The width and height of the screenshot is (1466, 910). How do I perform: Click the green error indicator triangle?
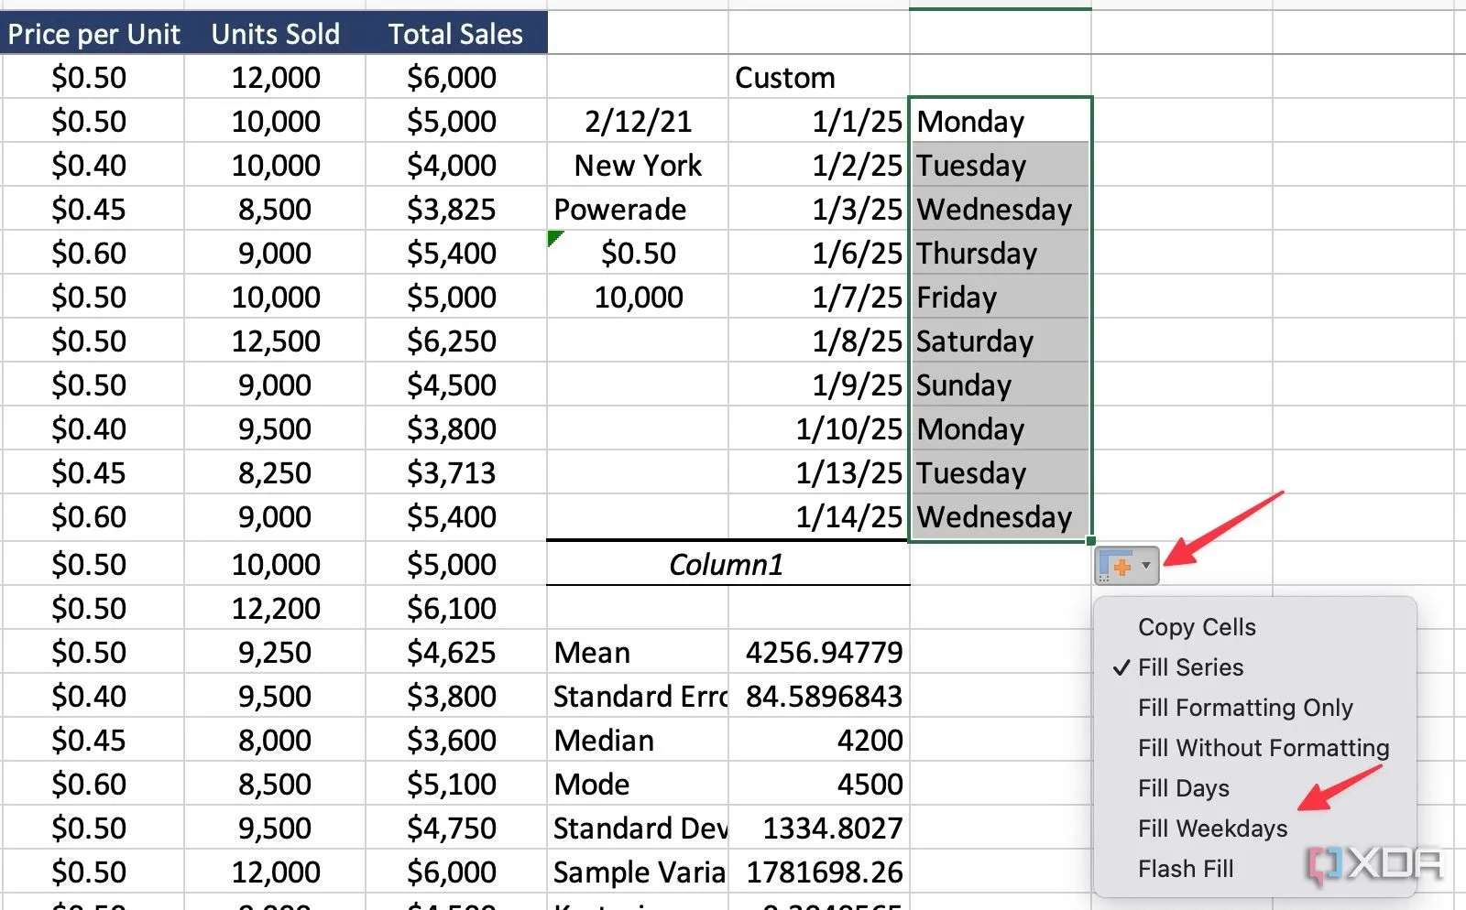coord(553,238)
